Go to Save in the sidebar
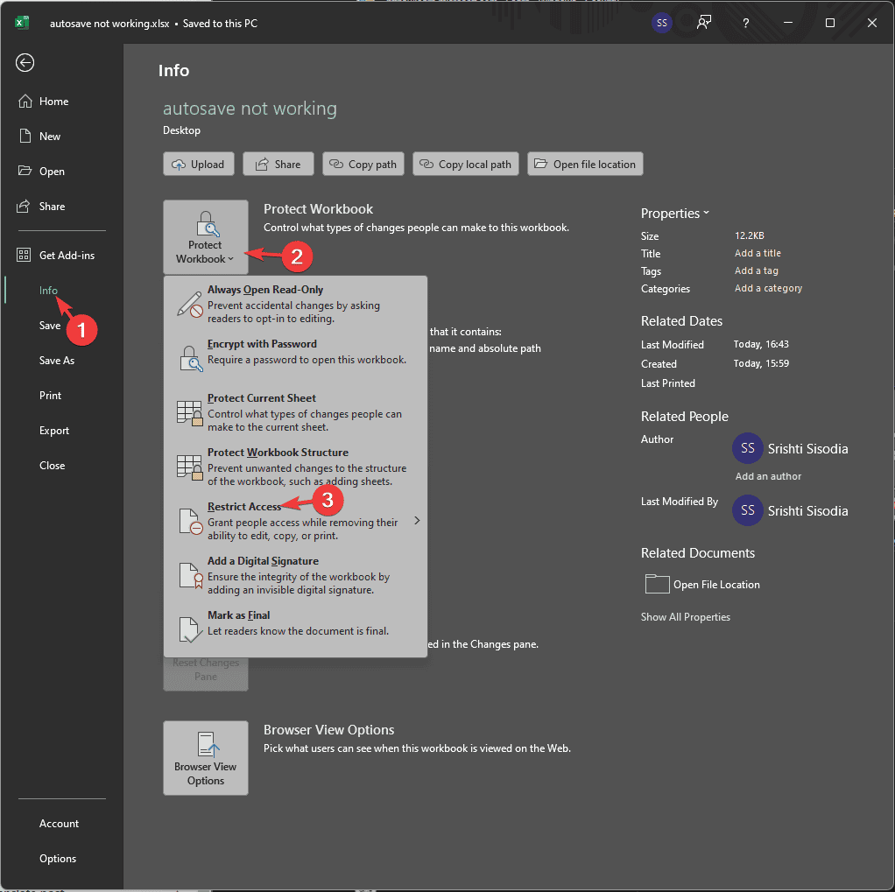895x892 pixels. [50, 326]
